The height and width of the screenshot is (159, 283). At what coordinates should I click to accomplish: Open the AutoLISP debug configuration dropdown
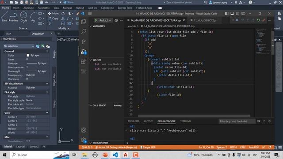click(105, 20)
